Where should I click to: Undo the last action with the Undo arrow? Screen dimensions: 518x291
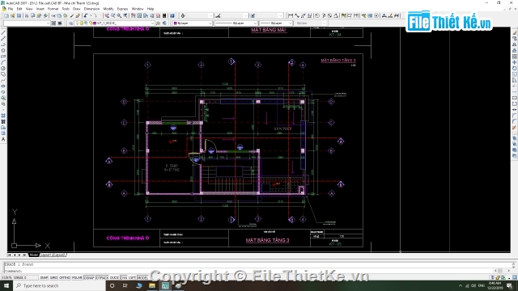[85, 15]
